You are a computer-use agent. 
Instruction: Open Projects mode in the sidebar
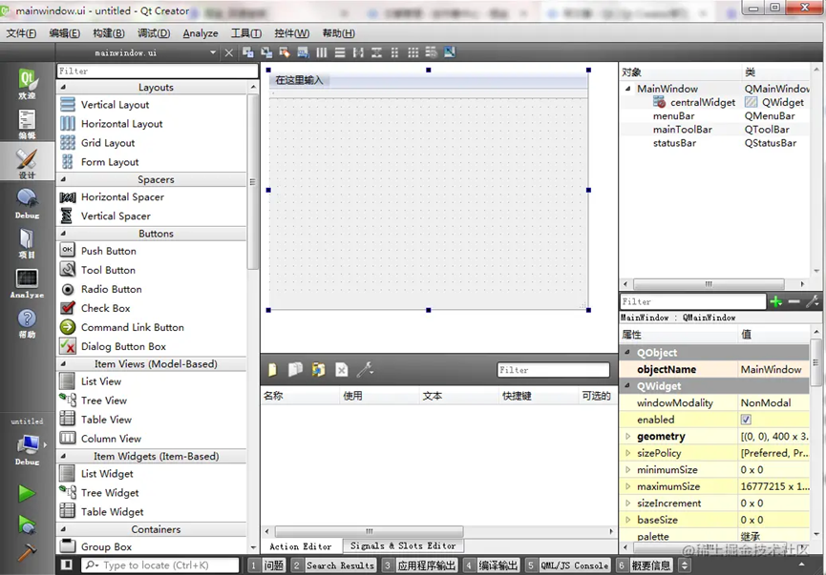point(27,243)
